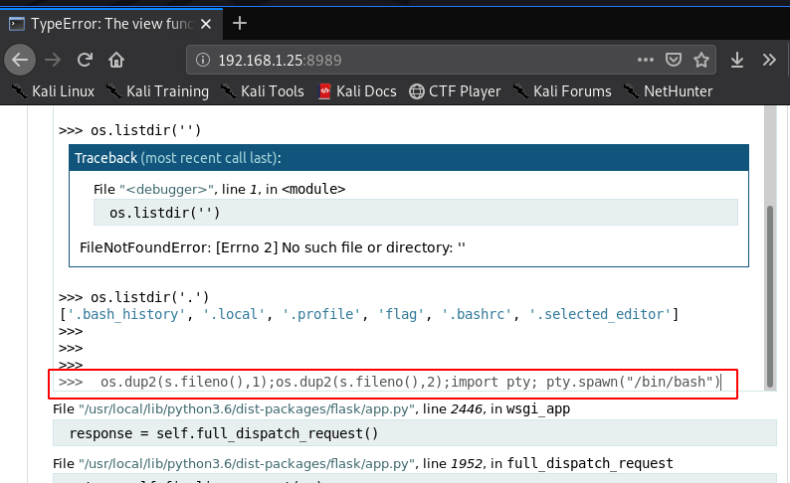Open the Kali Training bookmark

pyautogui.click(x=157, y=91)
